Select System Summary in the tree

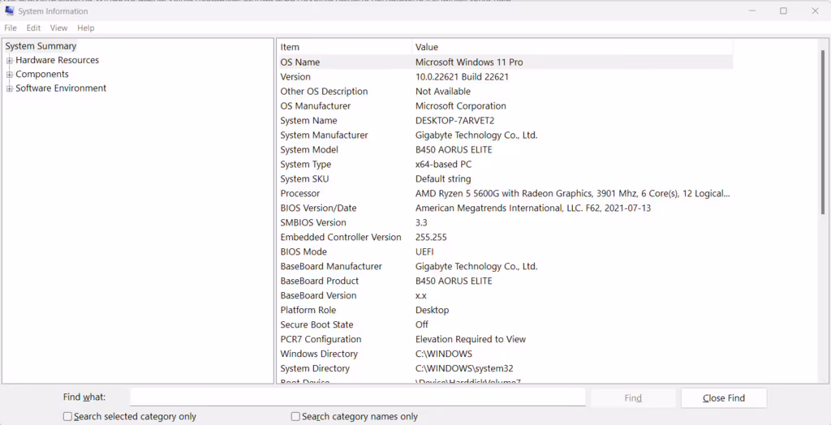(41, 46)
